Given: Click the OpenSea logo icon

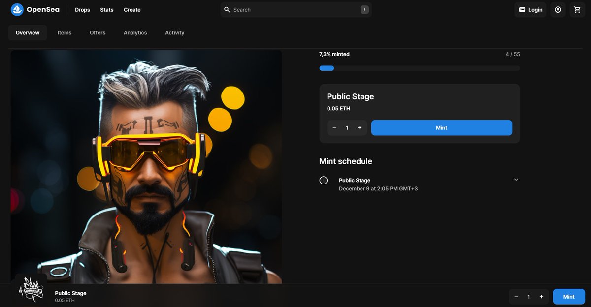Looking at the screenshot, I should point(17,9).
